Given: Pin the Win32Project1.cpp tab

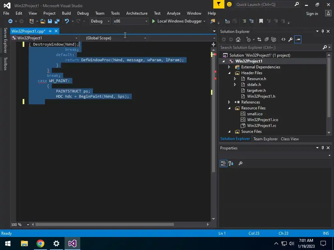Looking at the screenshot, I should point(50,31).
